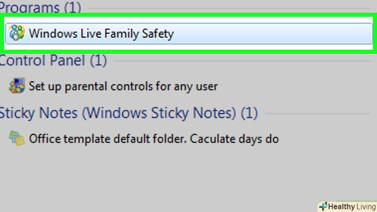Image resolution: width=377 pixels, height=212 pixels.
Task: Click the (1) count after Windows Sticky Notes
Action: tap(249, 113)
